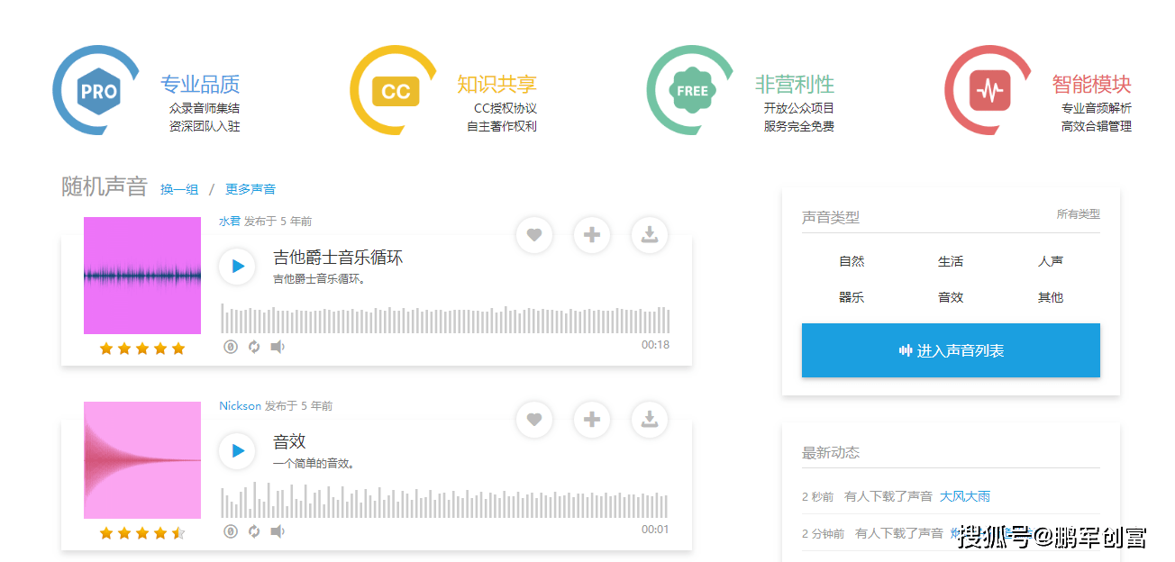Click the green FREE badge icon

tap(692, 91)
